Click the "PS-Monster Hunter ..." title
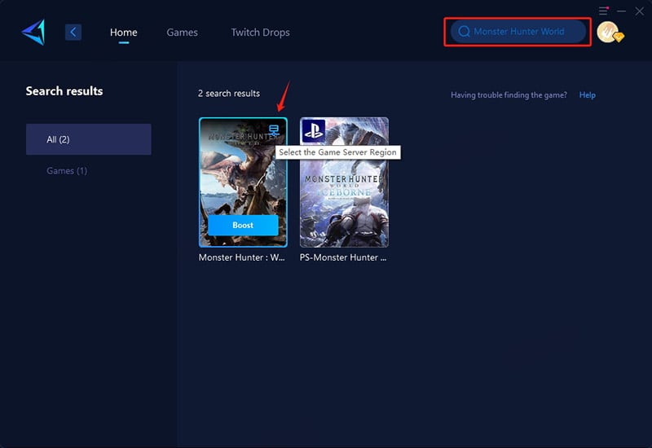The image size is (652, 448). tap(343, 257)
